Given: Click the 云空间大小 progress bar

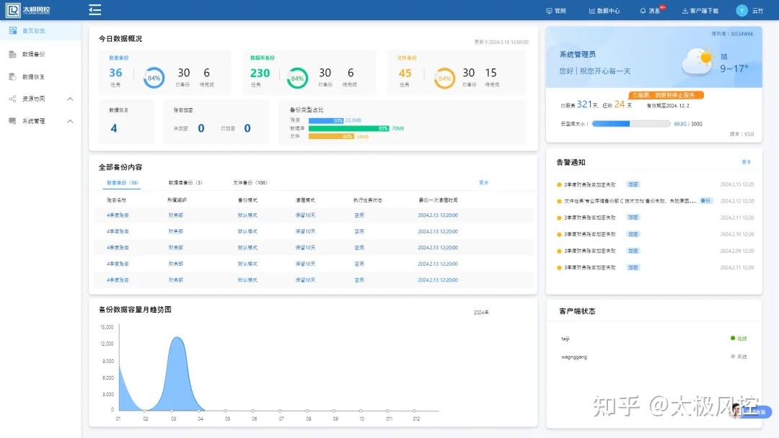Looking at the screenshot, I should [631, 124].
